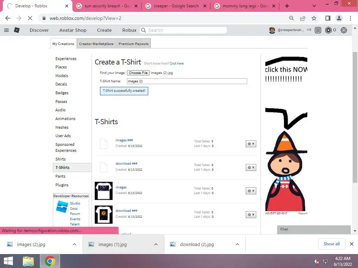Switch to Creator Marketplace tab
Screen dimensions: 358x268
point(96,44)
